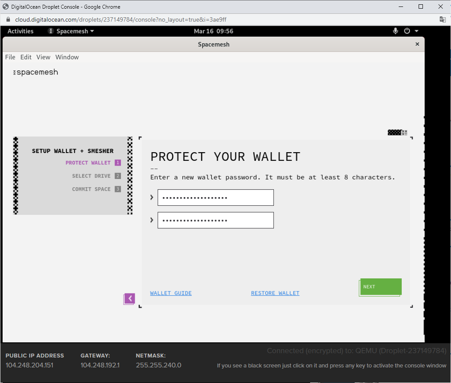Close the Spacemesh window
This screenshot has height=383, width=451.
(417, 44)
